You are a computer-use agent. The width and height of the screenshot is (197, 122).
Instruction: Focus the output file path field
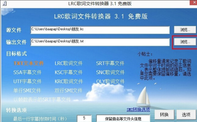(100, 42)
